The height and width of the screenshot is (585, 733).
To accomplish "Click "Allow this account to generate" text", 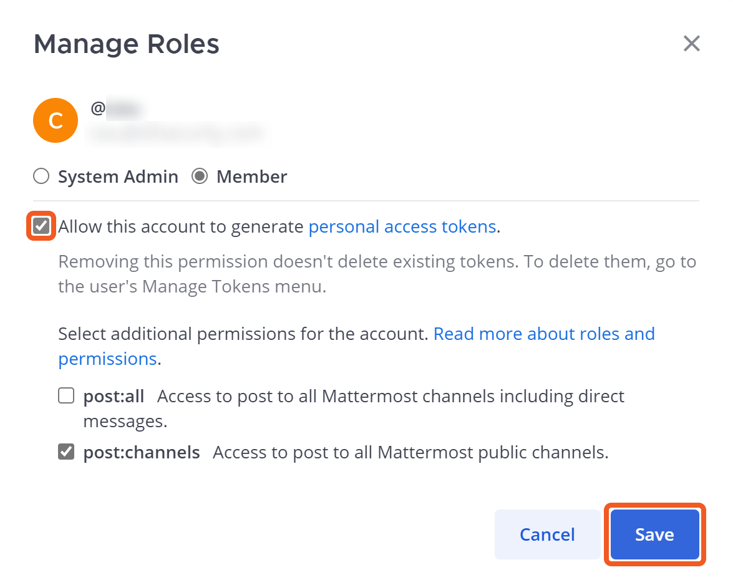I will pos(181,227).
